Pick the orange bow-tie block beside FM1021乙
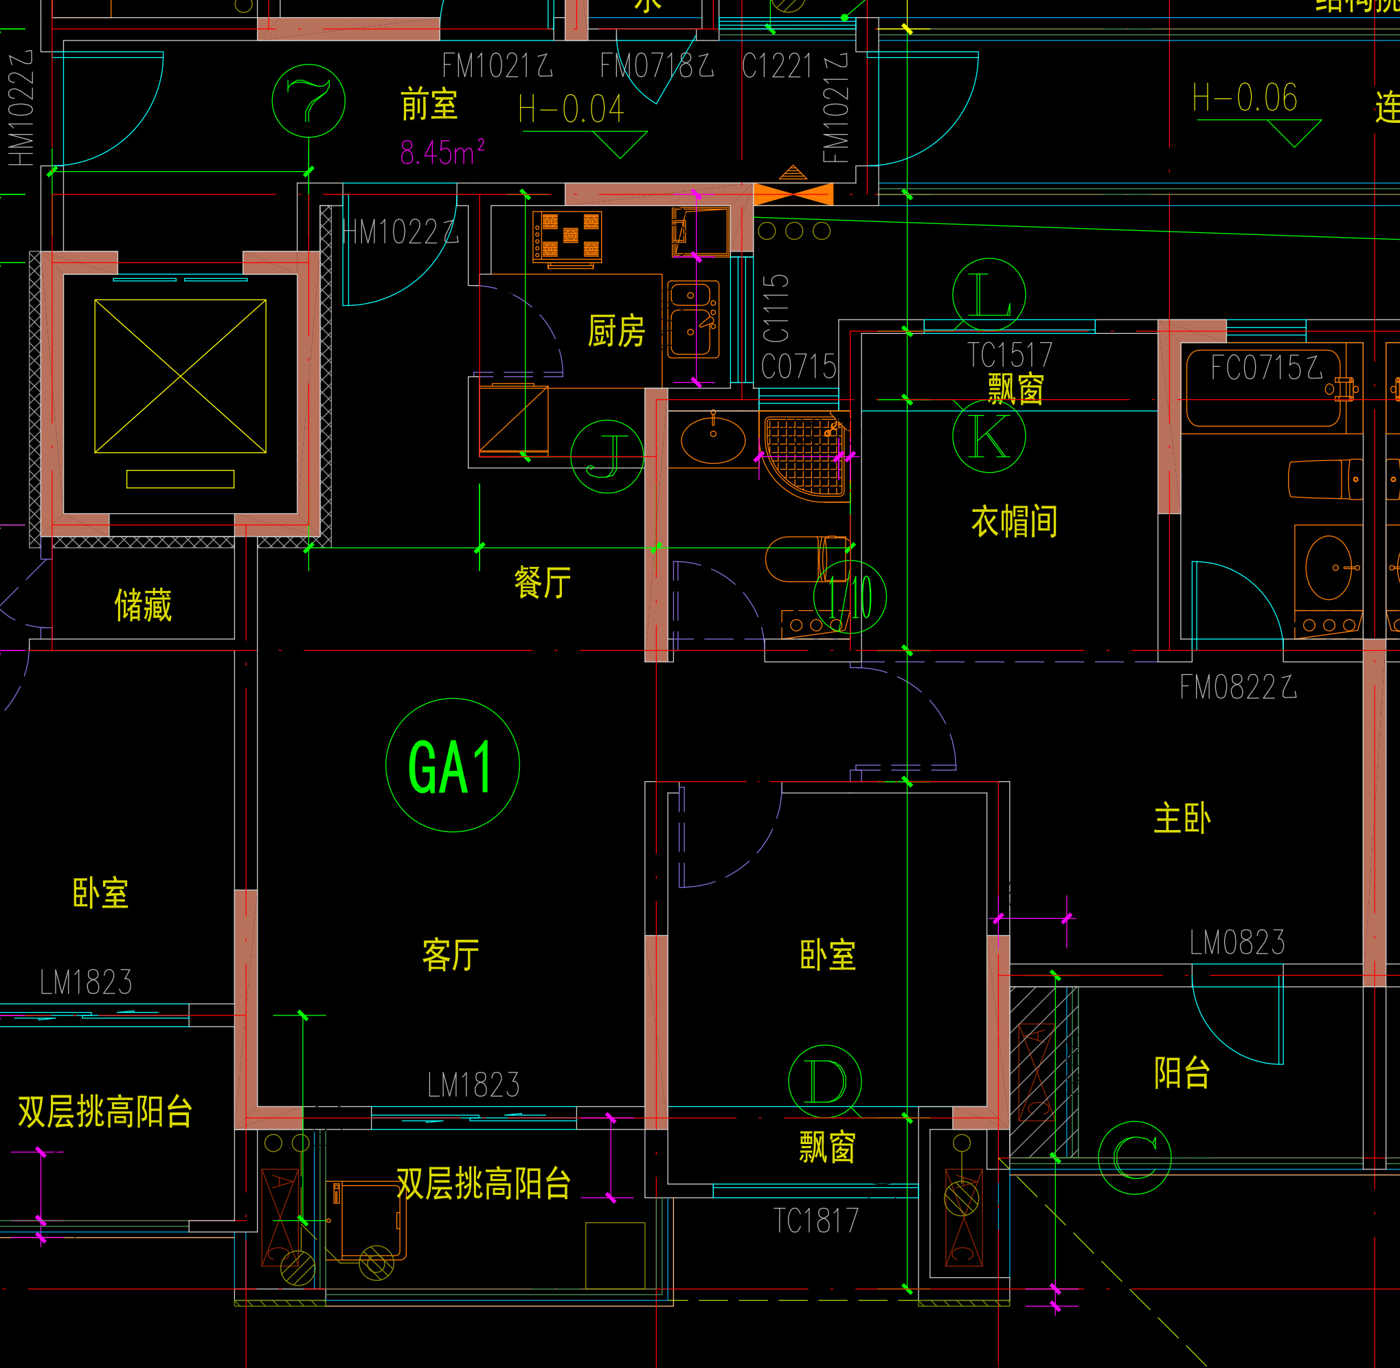 793,194
